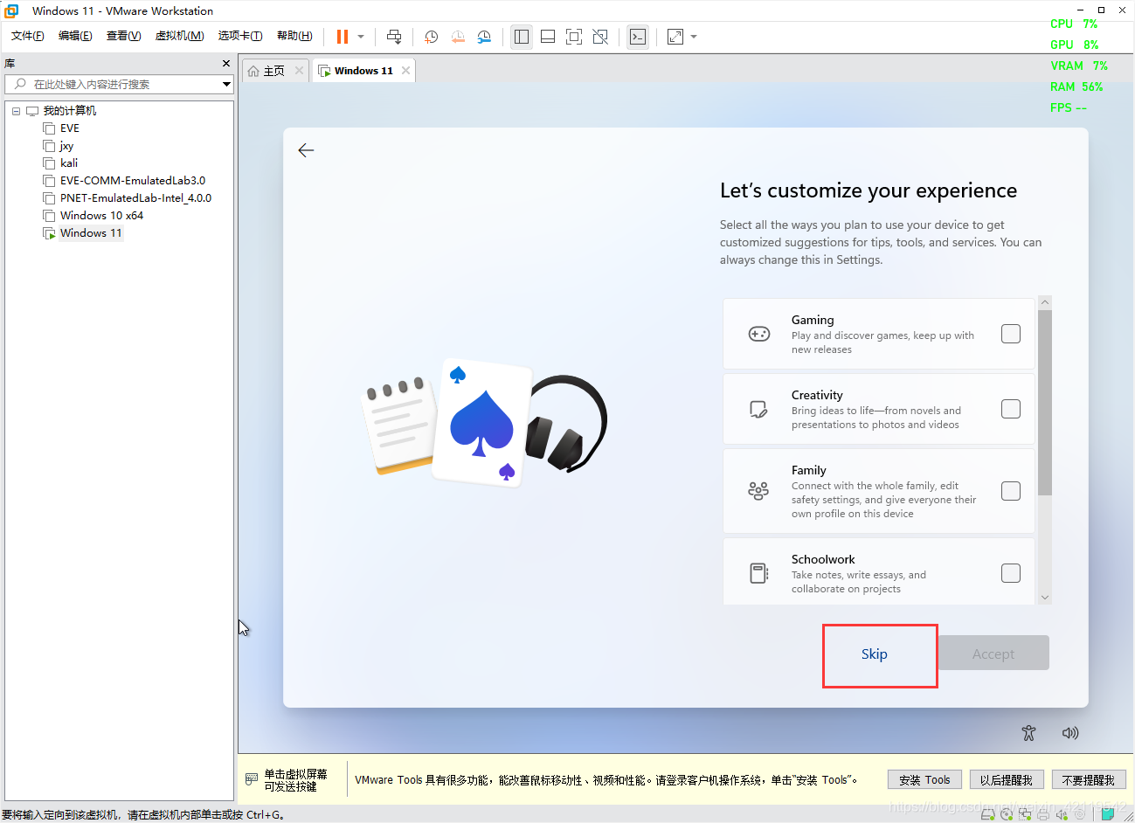Check the Gaming checkbox
Viewport: 1135px width, 823px height.
pos(1011,334)
